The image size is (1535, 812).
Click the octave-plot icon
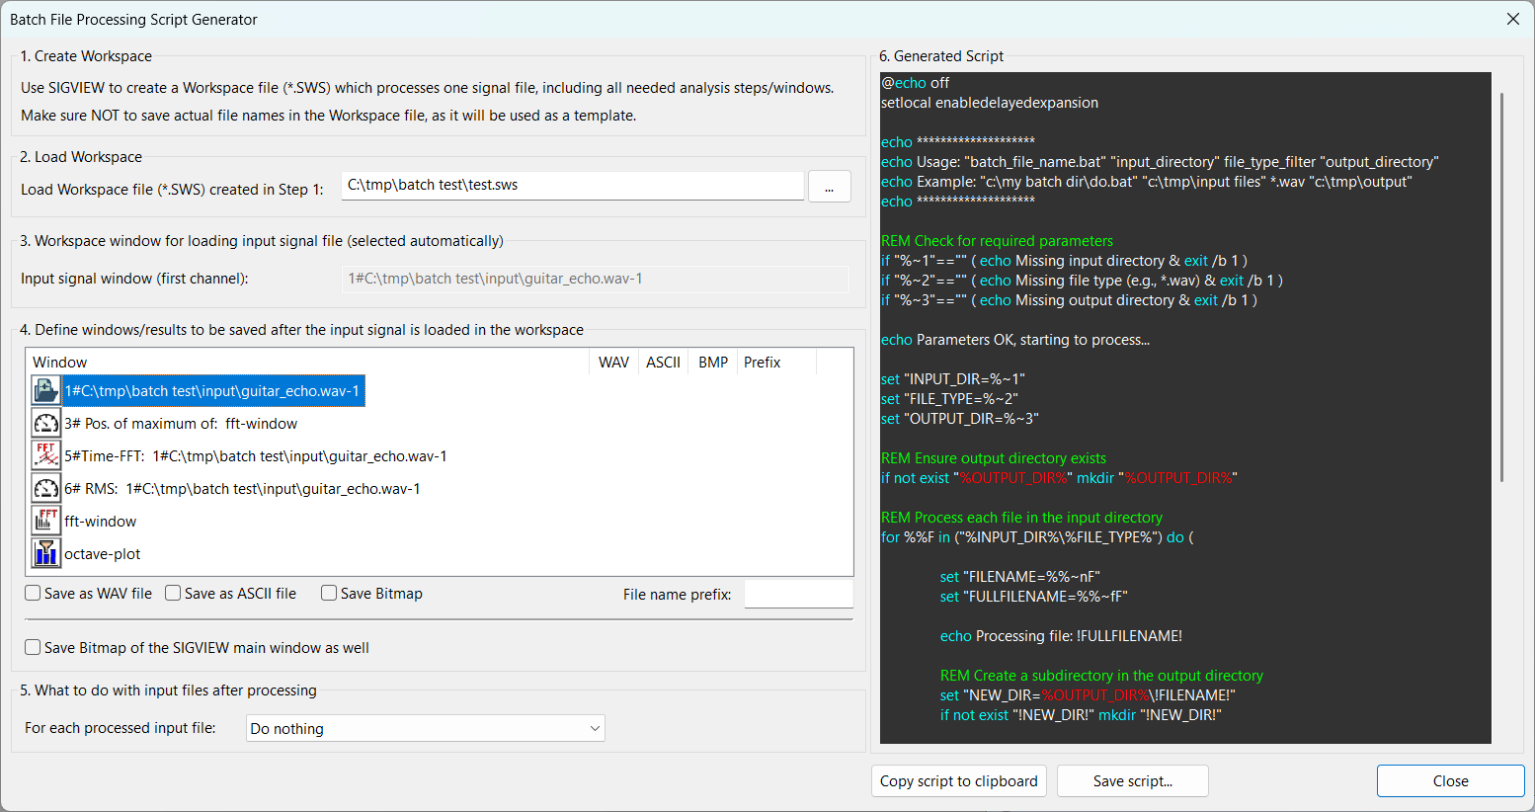(45, 554)
